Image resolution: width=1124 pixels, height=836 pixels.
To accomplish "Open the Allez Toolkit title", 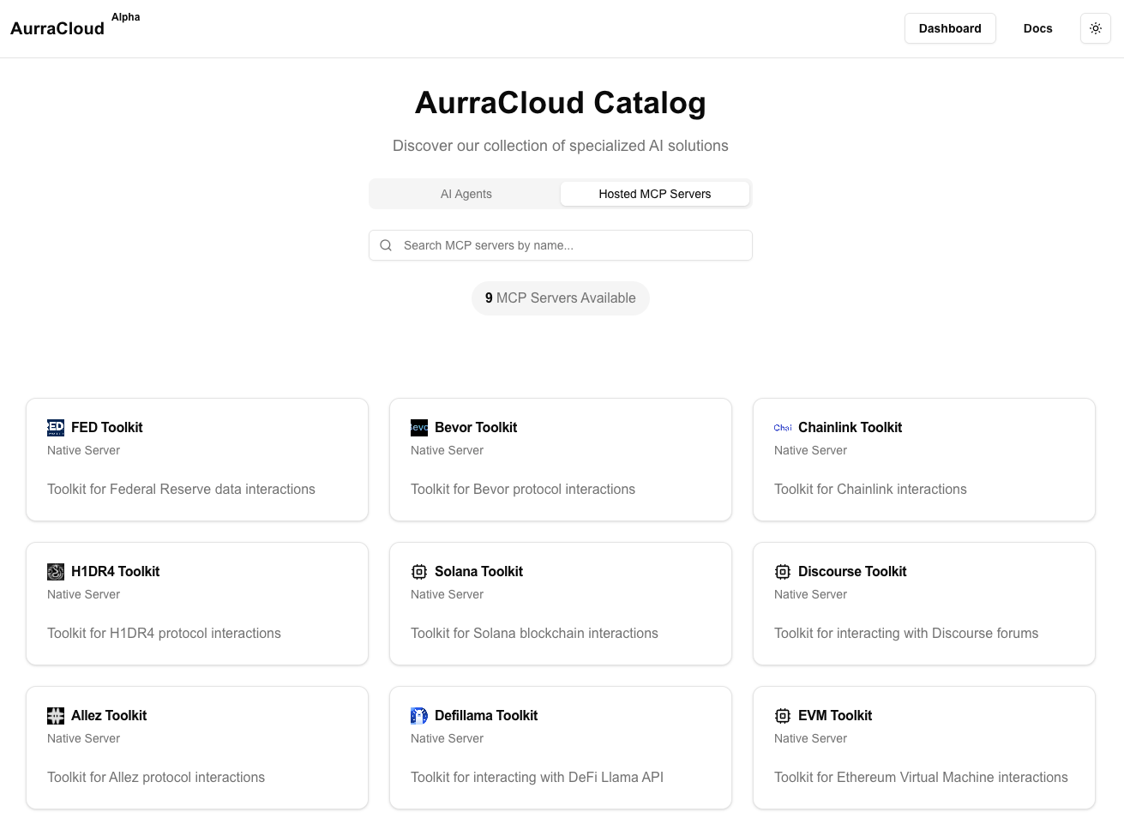I will (x=109, y=715).
